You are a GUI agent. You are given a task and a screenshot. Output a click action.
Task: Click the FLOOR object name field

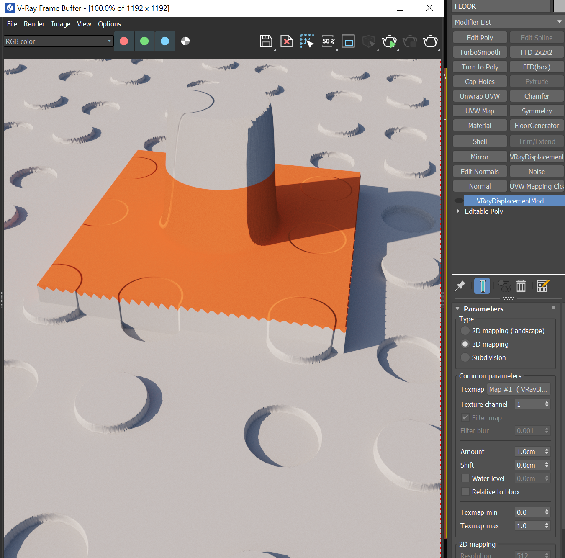click(501, 6)
